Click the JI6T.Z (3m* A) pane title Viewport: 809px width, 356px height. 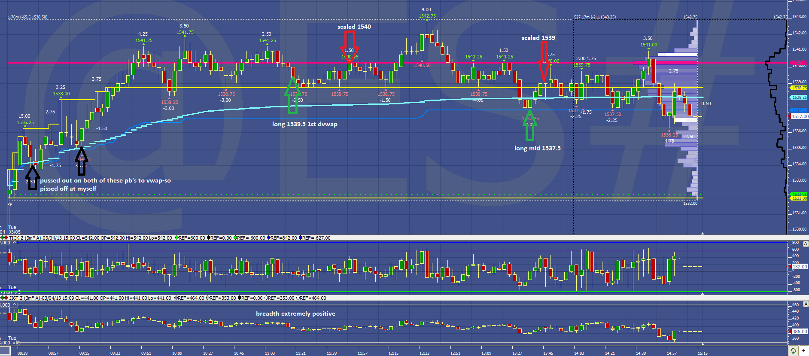(x=25, y=298)
